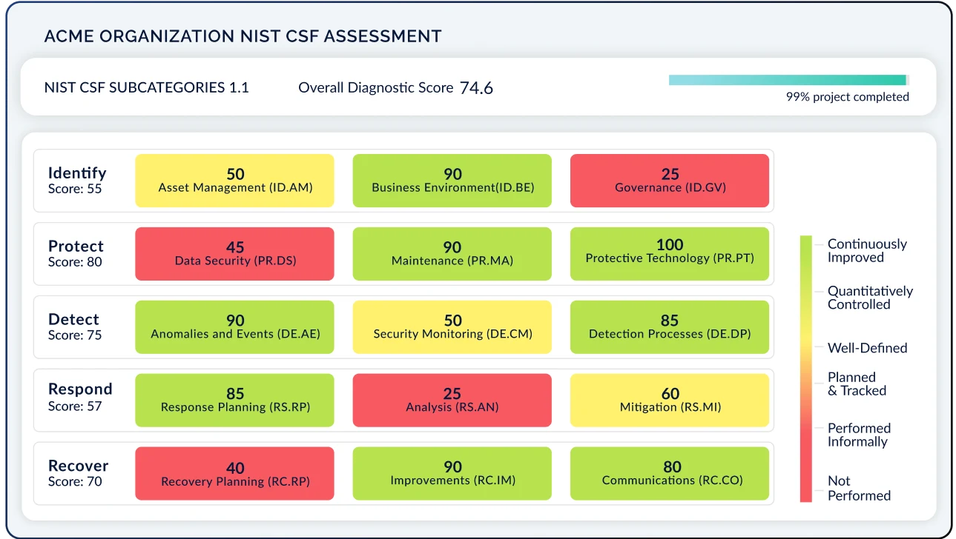Click the Identify 'Score: 55' text
This screenshot has height=539, width=956.
pos(75,189)
